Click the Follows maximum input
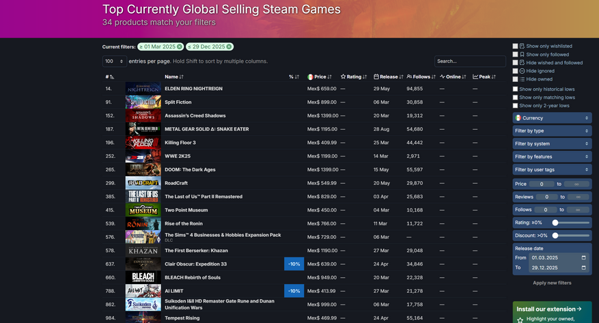 (578, 210)
